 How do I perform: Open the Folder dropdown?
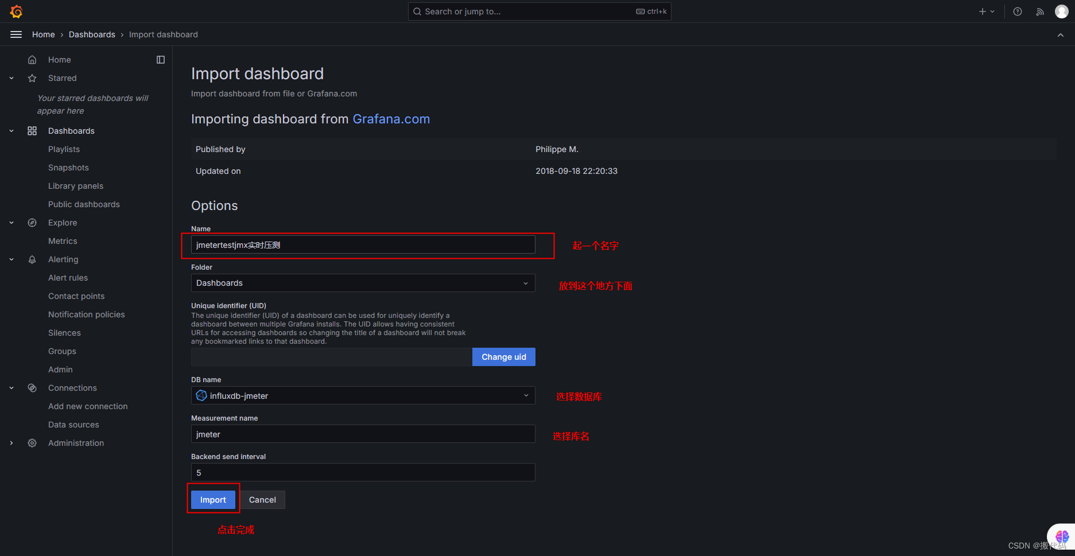coord(363,283)
